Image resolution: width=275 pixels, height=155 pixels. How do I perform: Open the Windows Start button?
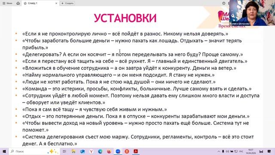click(4, 151)
